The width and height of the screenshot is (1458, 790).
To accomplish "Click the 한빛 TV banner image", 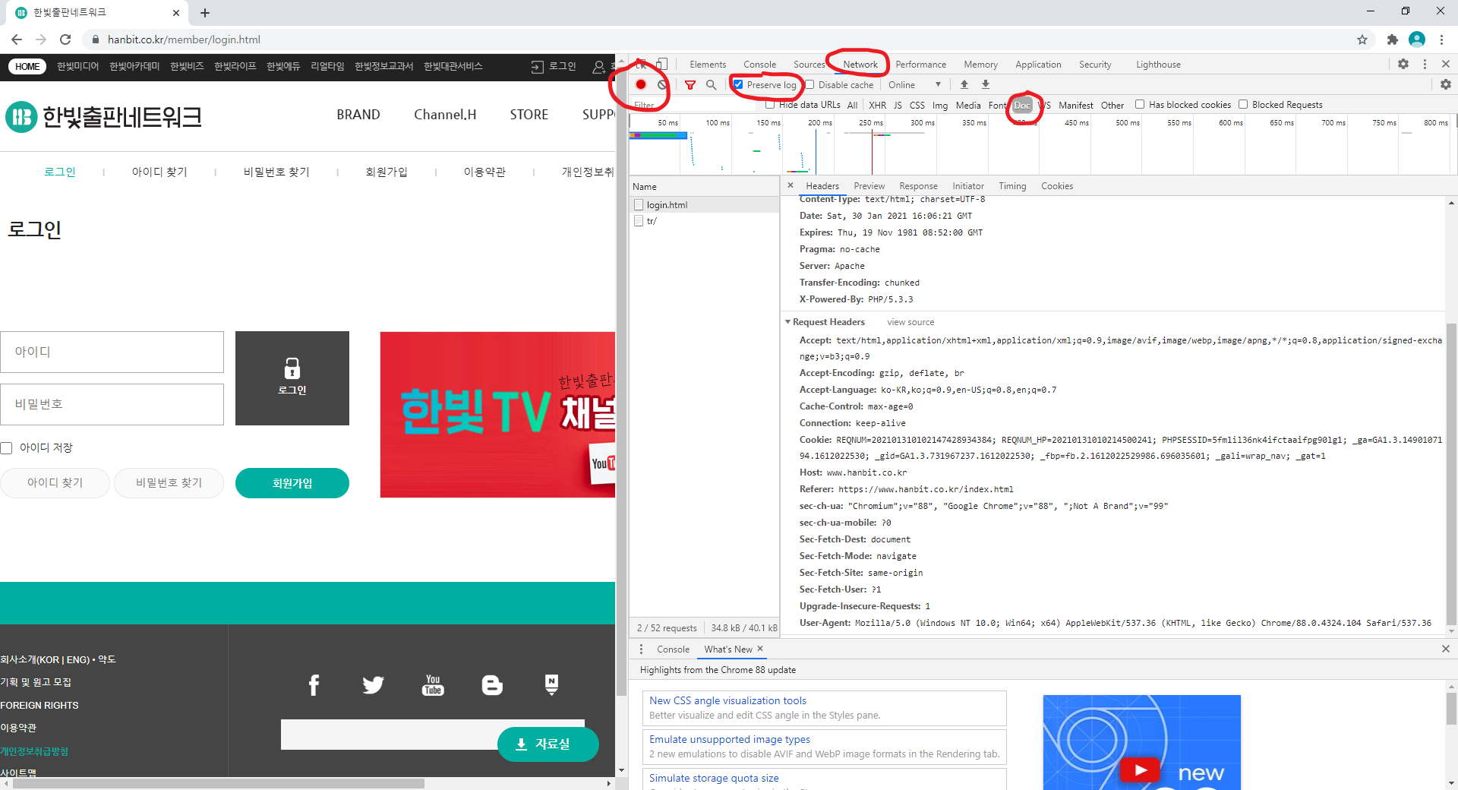I will (x=497, y=415).
